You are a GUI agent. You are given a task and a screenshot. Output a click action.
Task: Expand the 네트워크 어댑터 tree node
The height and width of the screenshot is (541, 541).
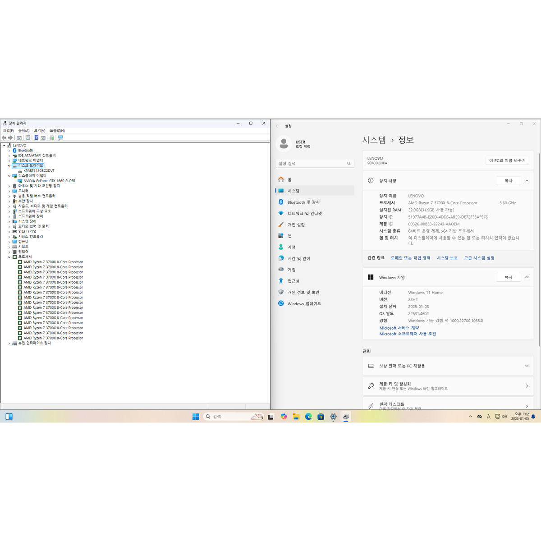coord(9,160)
